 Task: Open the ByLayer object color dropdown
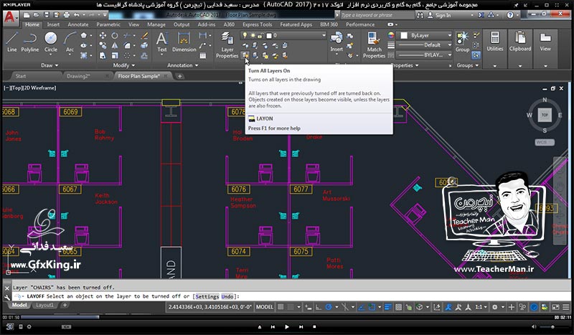click(425, 36)
